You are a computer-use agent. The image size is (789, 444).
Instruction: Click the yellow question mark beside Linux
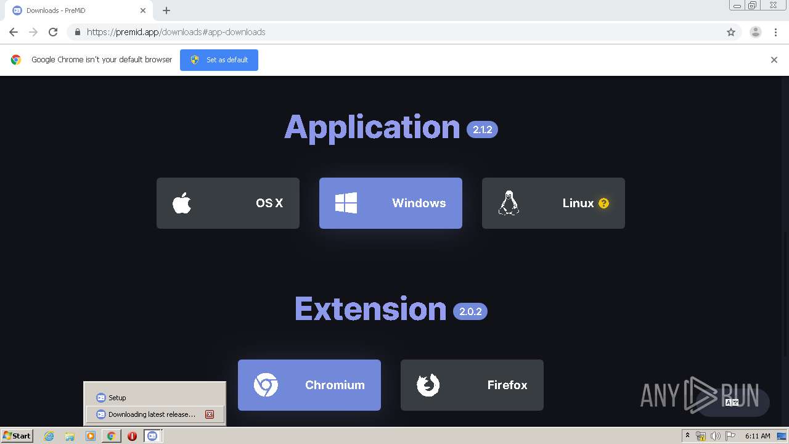click(x=603, y=203)
